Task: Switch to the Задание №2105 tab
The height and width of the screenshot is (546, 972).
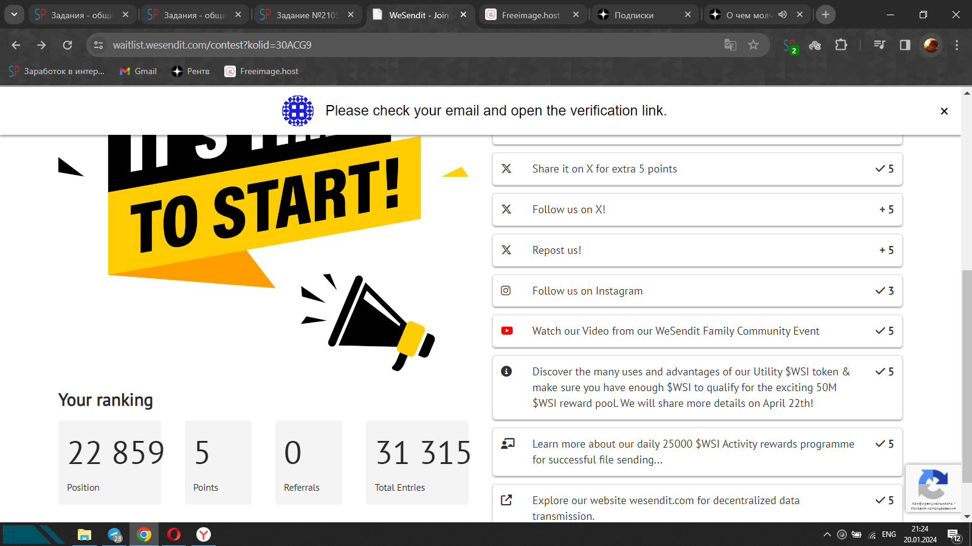Action: coord(307,15)
